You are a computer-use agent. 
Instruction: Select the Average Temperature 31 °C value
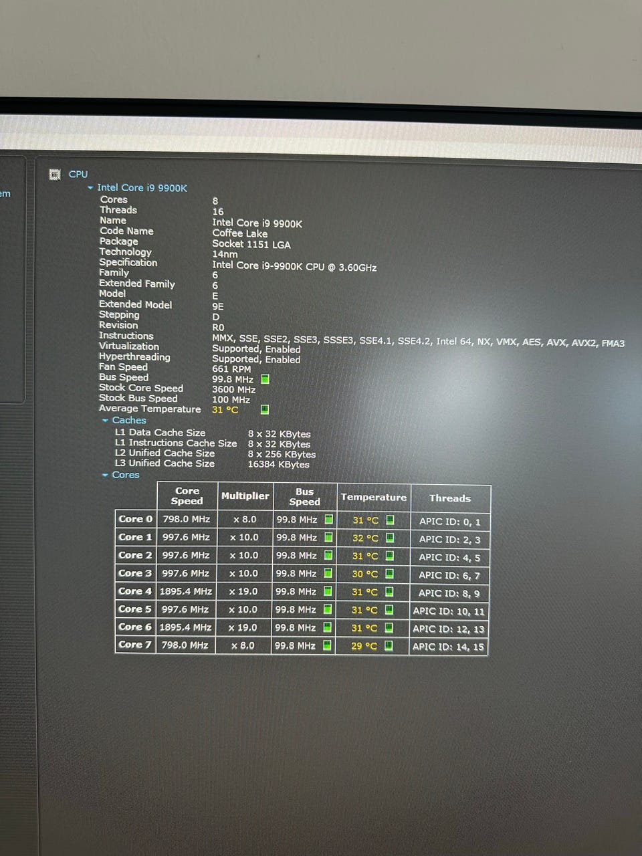(x=225, y=409)
